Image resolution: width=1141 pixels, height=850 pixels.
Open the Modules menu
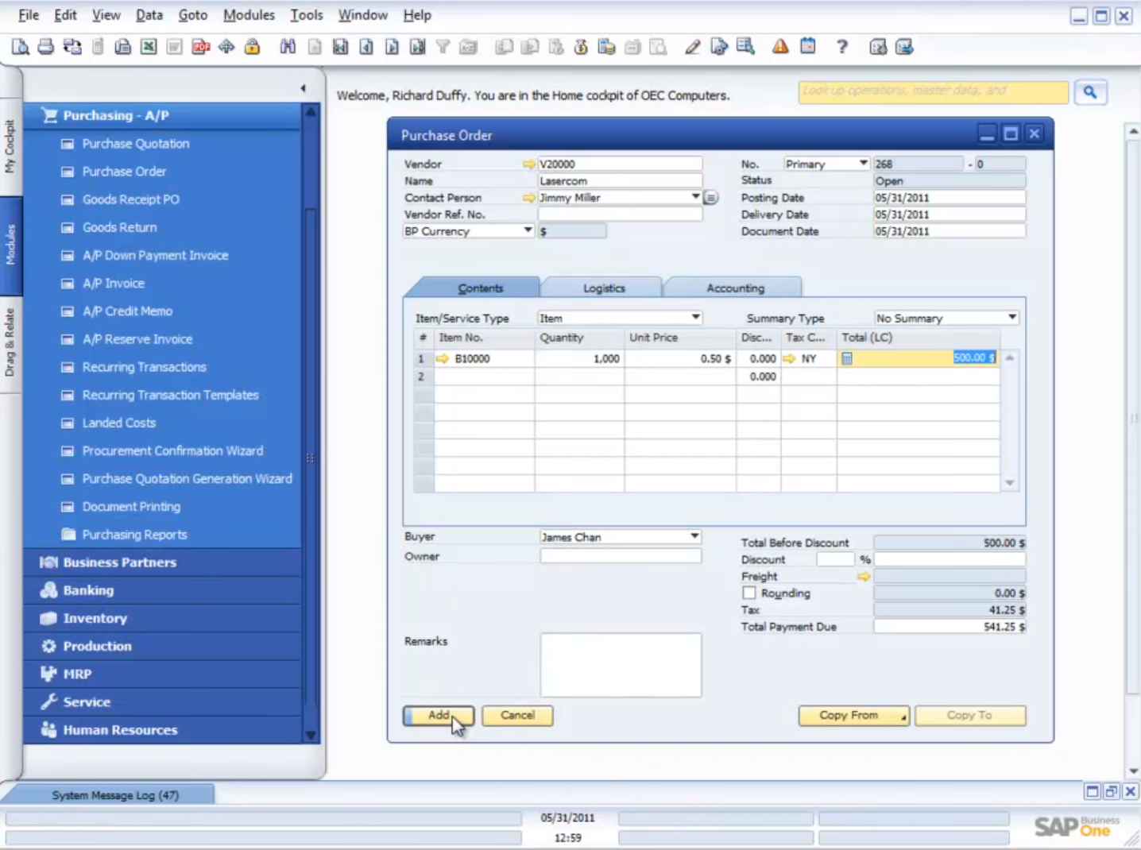249,14
